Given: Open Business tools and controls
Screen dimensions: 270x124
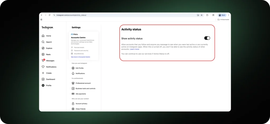Looking at the screenshot, I should pyautogui.click(x=85, y=88).
